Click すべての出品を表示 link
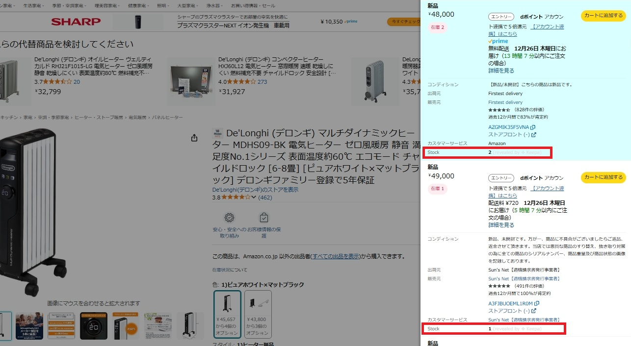Screen dimensions: 631x346 tap(335, 256)
